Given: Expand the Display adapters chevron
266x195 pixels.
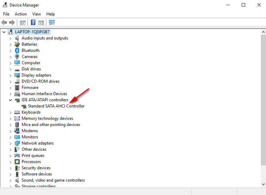Looking at the screenshot, I should coord(10,75).
